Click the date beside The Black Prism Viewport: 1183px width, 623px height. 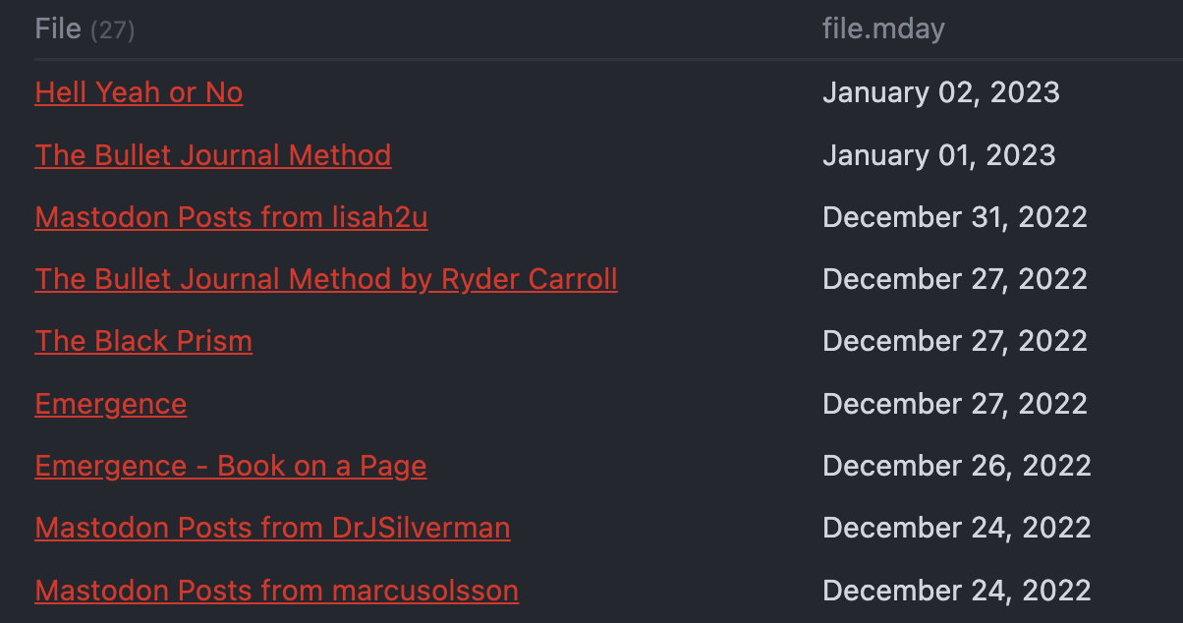[x=954, y=341]
